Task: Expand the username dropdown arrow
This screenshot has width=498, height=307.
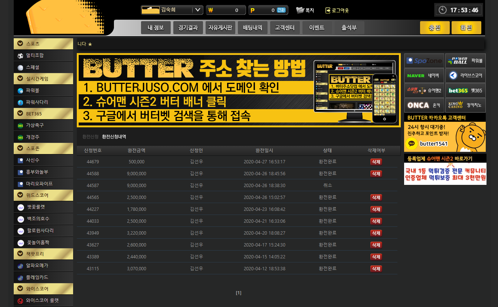Action: pyautogui.click(x=197, y=10)
